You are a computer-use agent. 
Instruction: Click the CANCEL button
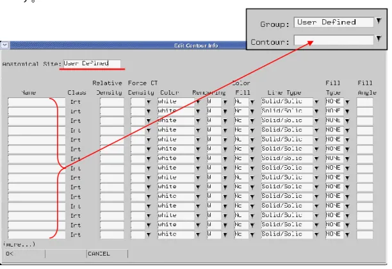[x=107, y=254]
